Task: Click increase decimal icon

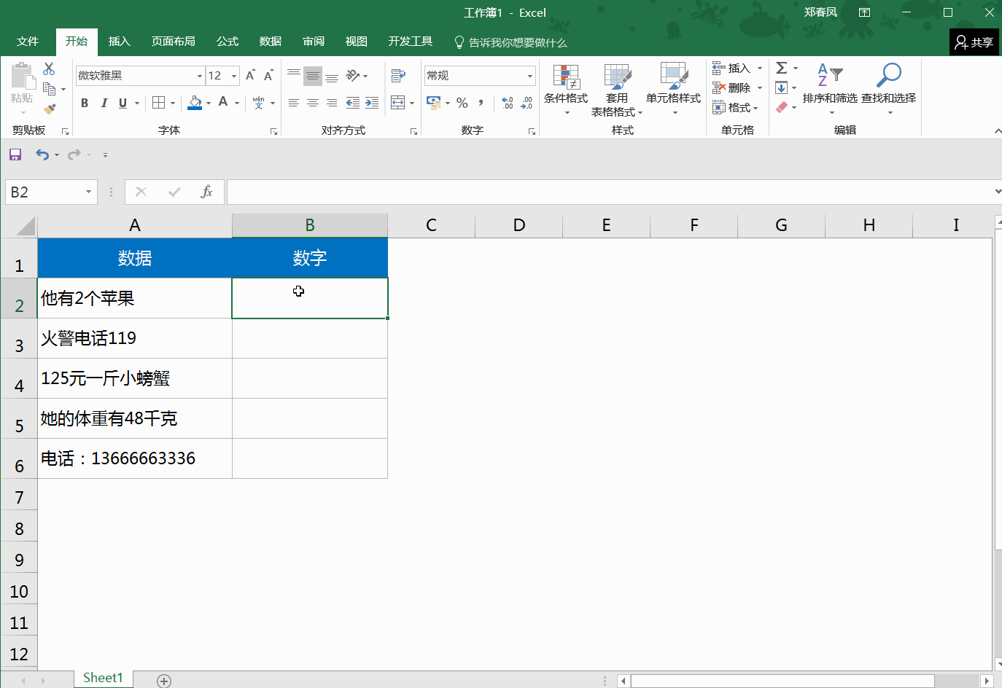Action: [508, 103]
